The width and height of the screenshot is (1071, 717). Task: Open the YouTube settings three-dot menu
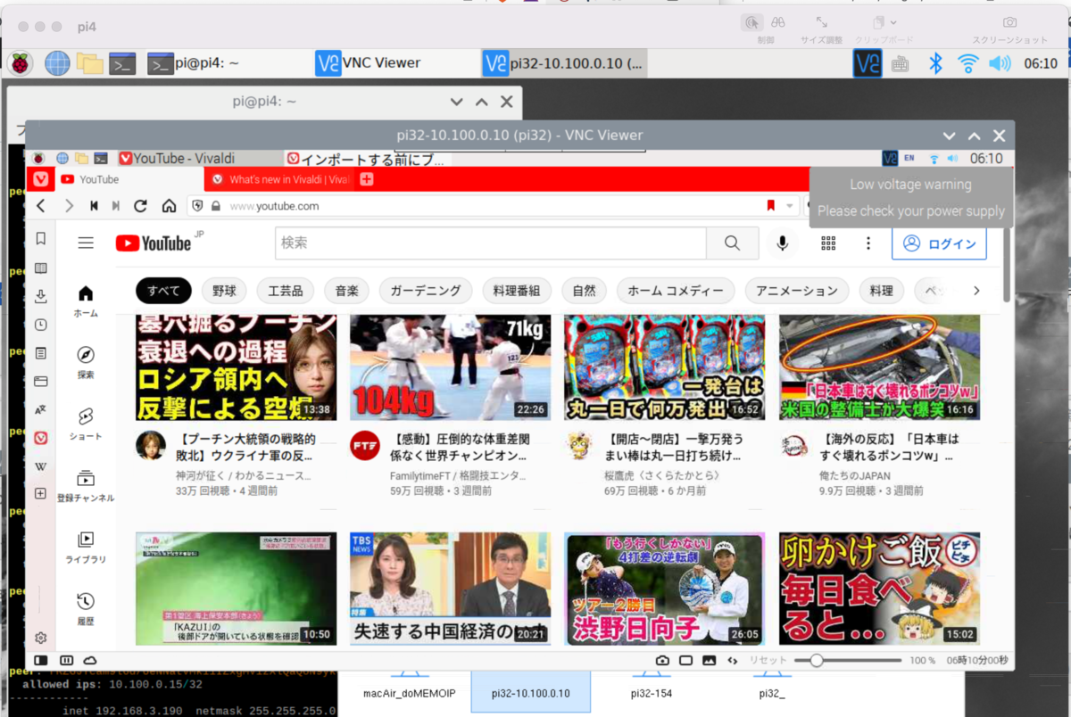tap(868, 243)
